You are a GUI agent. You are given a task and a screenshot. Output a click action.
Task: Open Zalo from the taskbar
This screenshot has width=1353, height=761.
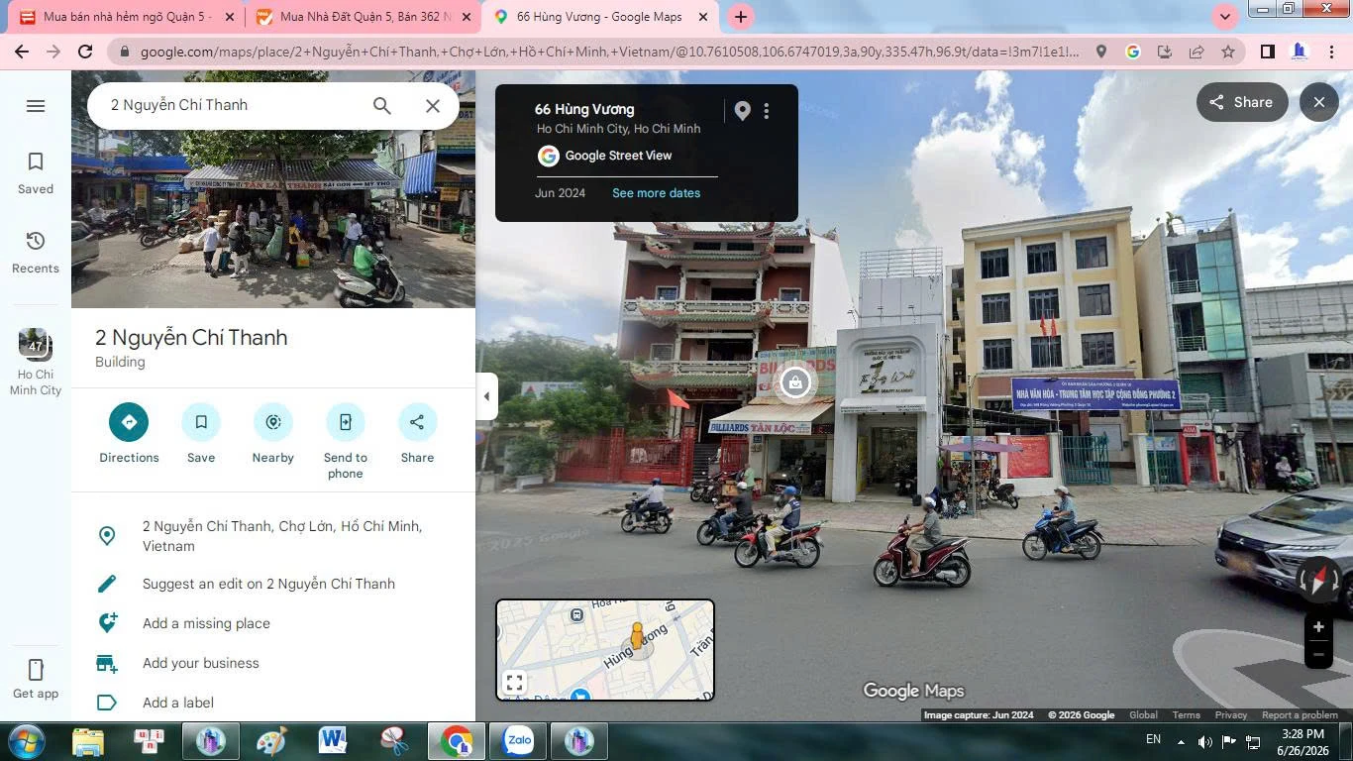click(518, 741)
